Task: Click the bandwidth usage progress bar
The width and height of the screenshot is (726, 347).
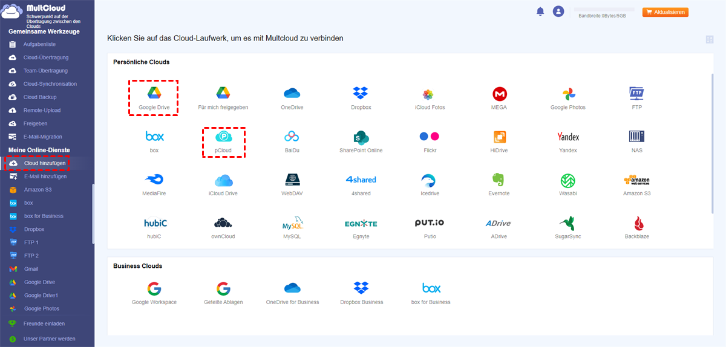Action: tap(604, 10)
